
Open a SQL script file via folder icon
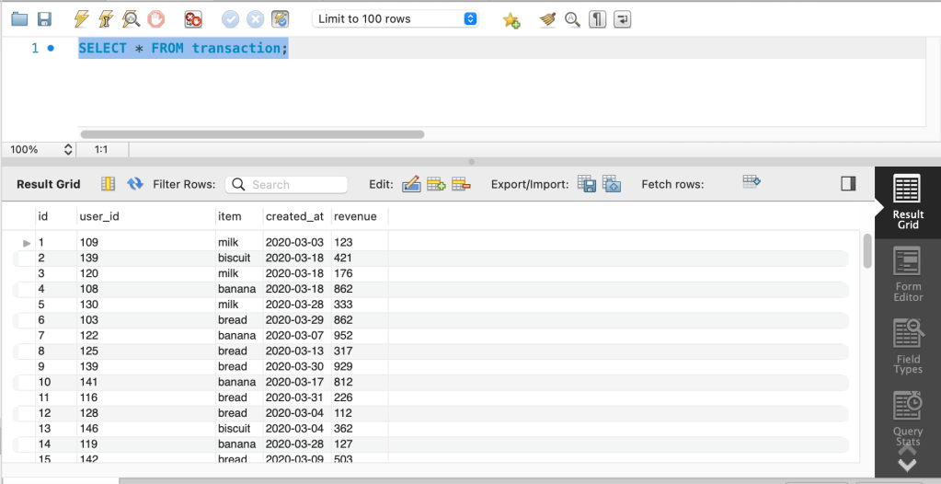coord(19,18)
